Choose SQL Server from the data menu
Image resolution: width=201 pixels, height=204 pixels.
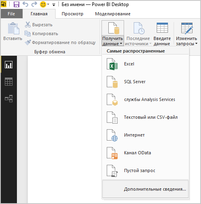(x=145, y=82)
